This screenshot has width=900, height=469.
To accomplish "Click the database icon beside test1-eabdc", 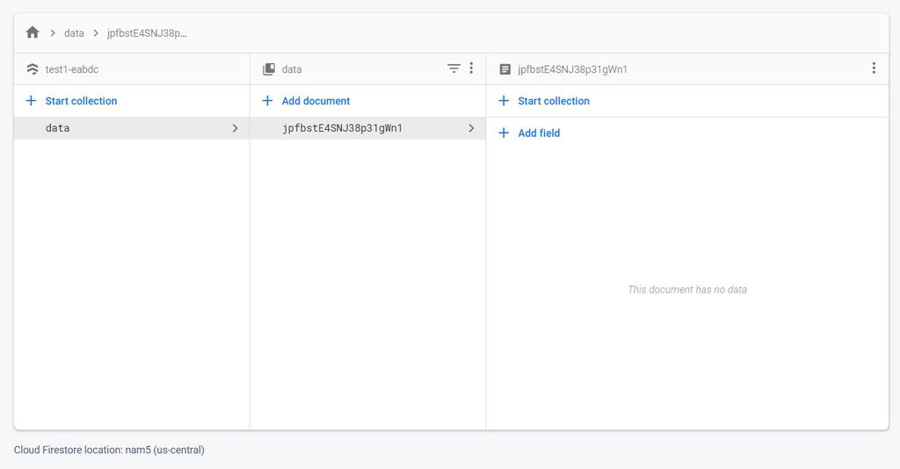I will pyautogui.click(x=33, y=69).
